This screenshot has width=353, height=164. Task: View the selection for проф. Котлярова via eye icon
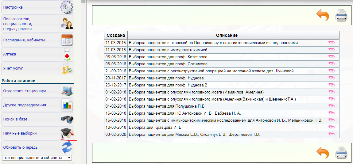point(332,57)
